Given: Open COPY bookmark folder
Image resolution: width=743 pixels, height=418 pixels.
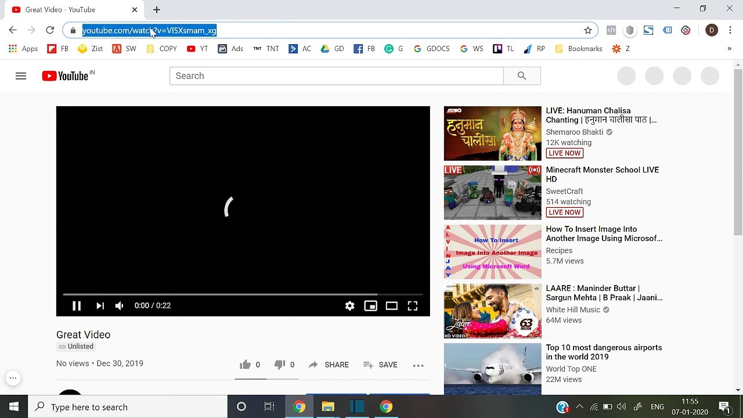Looking at the screenshot, I should [x=161, y=49].
